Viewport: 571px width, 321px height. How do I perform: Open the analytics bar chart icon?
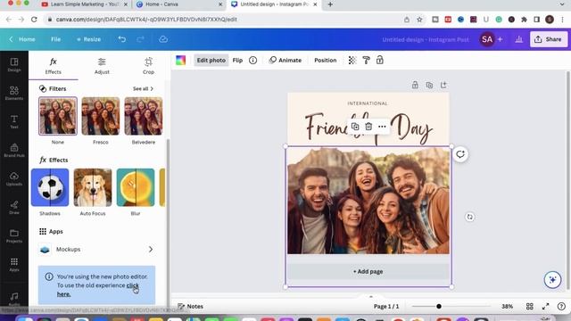519,39
